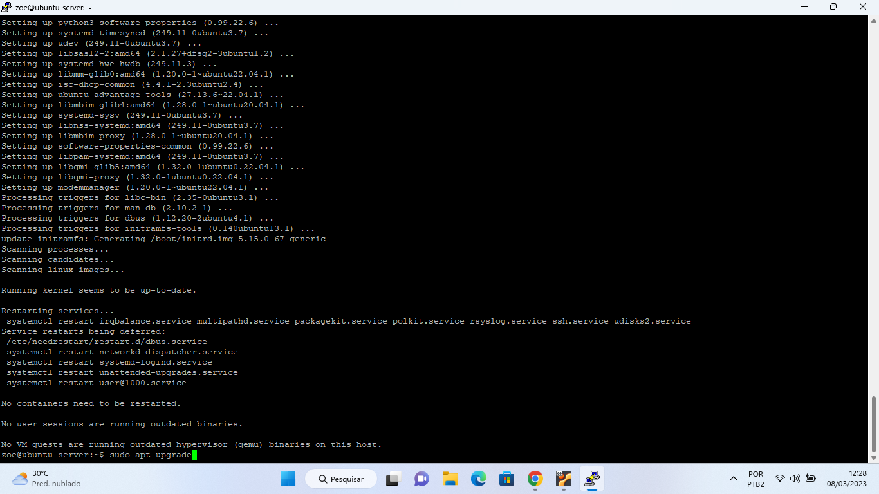
Task: Click the Pesquisar search box in the taskbar
Action: pos(341,479)
